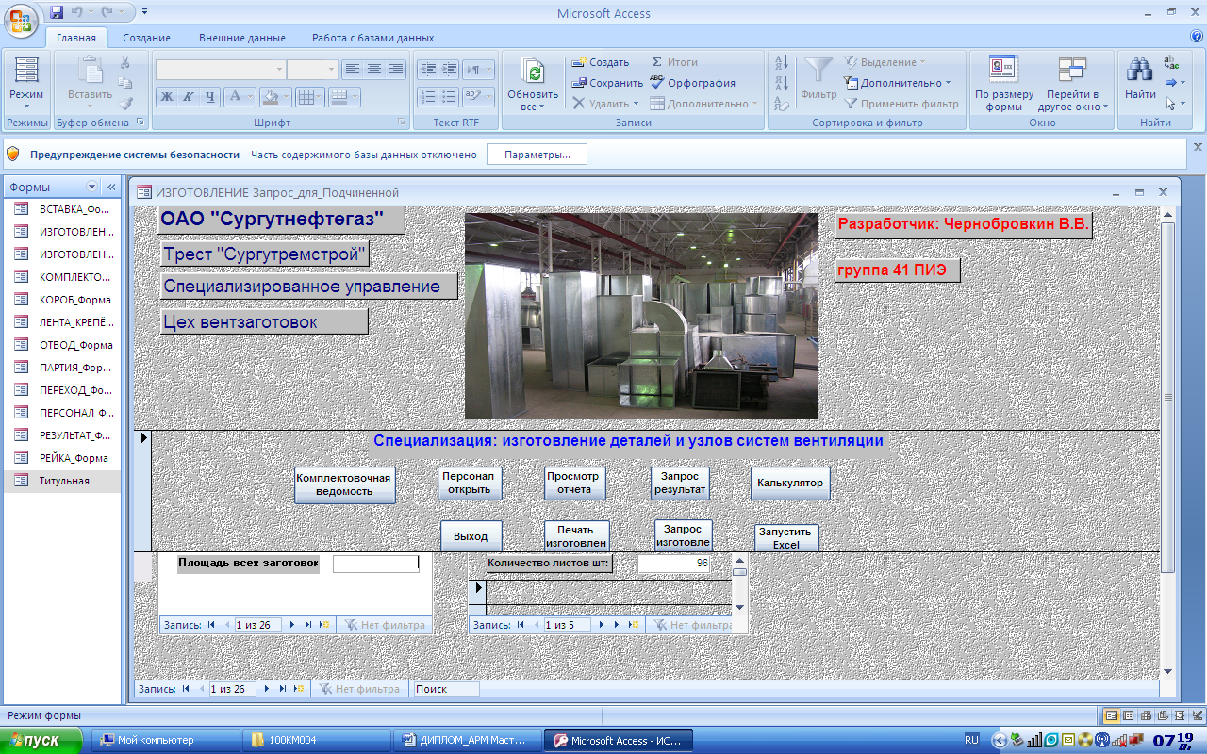The height and width of the screenshot is (754, 1207).
Task: Open Дополнительно filter options dropdown
Action: point(898,83)
